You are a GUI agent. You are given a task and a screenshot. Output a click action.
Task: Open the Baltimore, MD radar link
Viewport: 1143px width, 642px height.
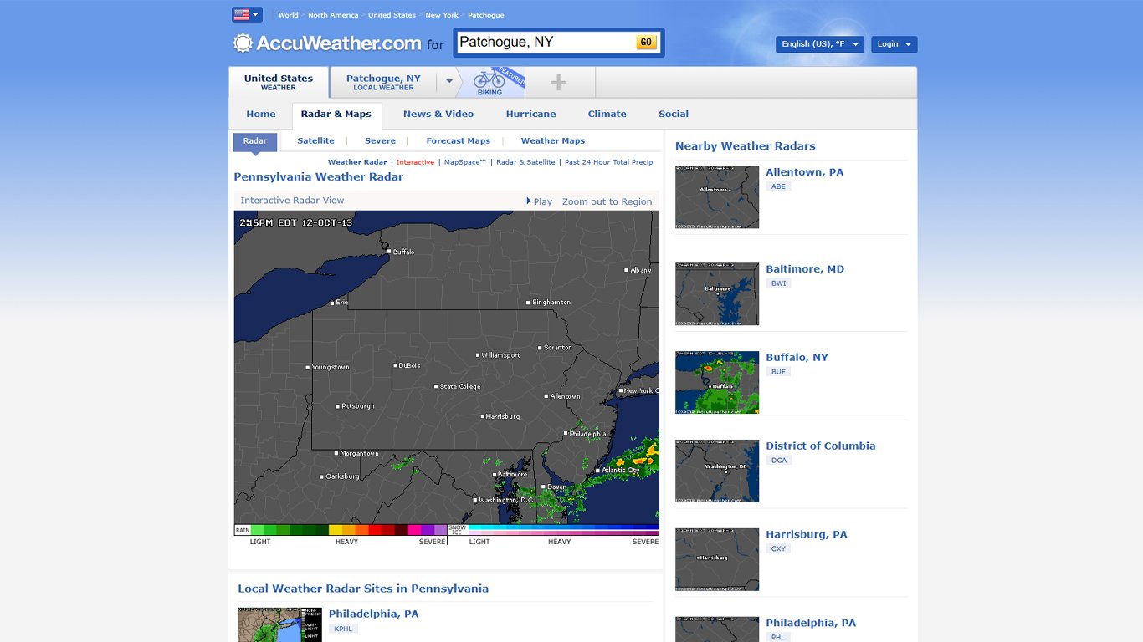805,269
